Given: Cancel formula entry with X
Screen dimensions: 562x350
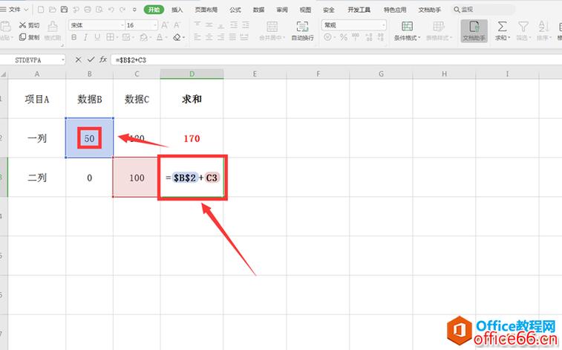Looking at the screenshot, I should [x=78, y=59].
